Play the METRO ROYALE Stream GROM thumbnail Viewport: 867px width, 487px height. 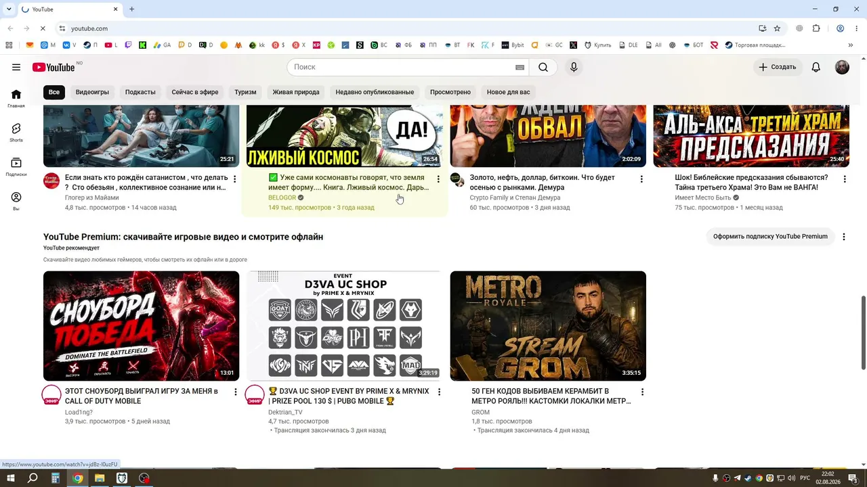click(548, 326)
